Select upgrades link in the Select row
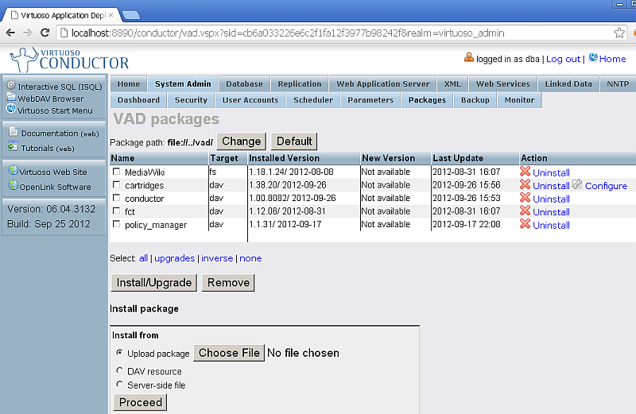The image size is (636, 414). 174,258
